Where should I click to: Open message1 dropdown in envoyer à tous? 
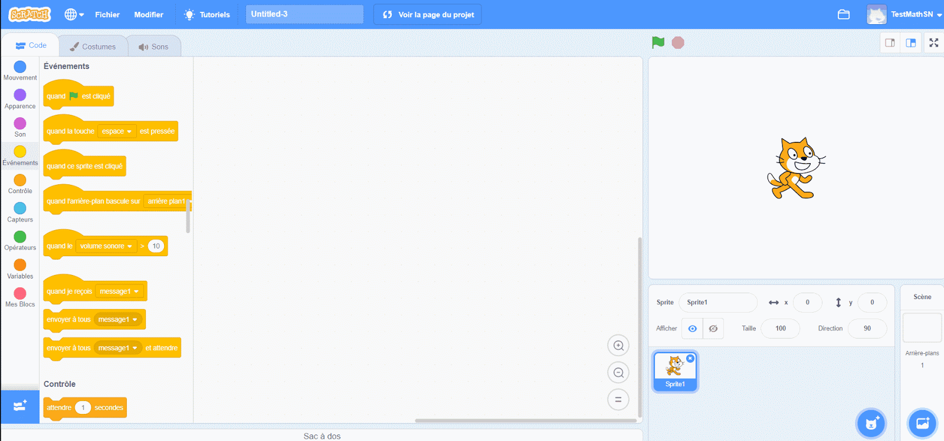tap(117, 320)
